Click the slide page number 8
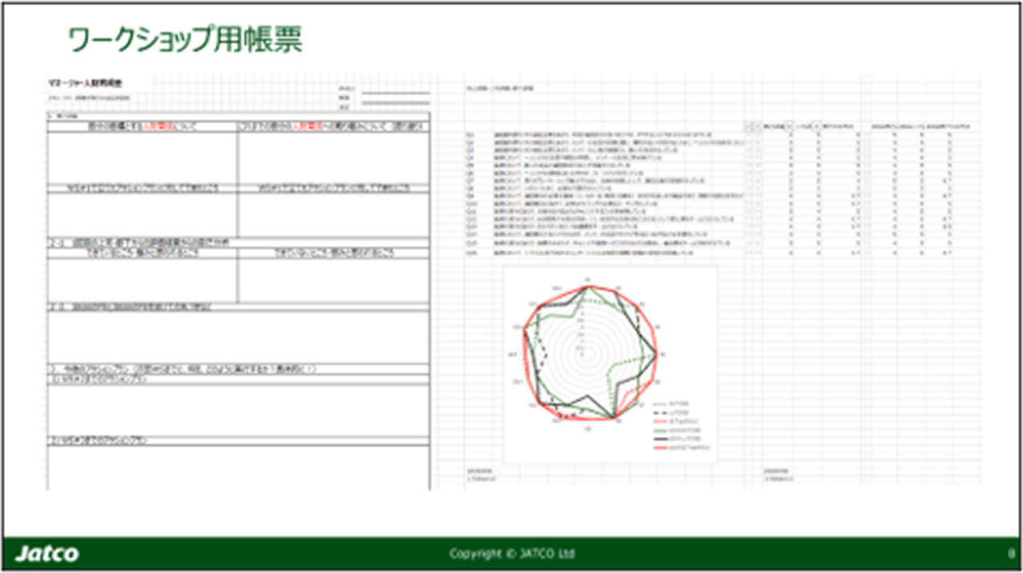 click(x=1010, y=554)
